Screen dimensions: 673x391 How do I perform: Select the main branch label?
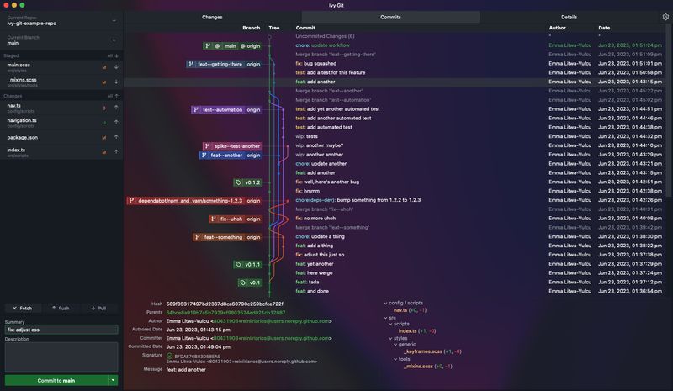[233, 46]
